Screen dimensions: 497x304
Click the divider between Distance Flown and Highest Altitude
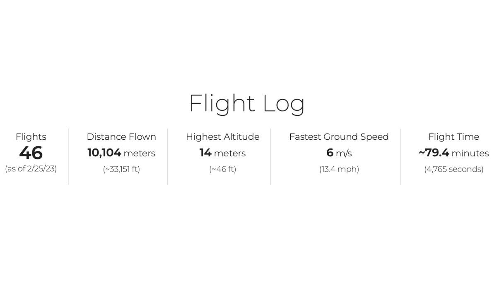(167, 157)
